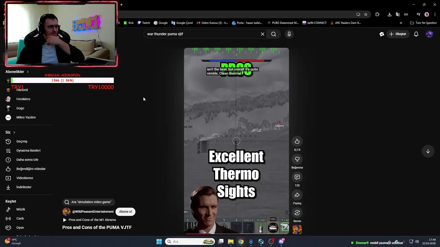440x247 pixels.
Task: Open a new browser tab
Action: click(x=121, y=4)
